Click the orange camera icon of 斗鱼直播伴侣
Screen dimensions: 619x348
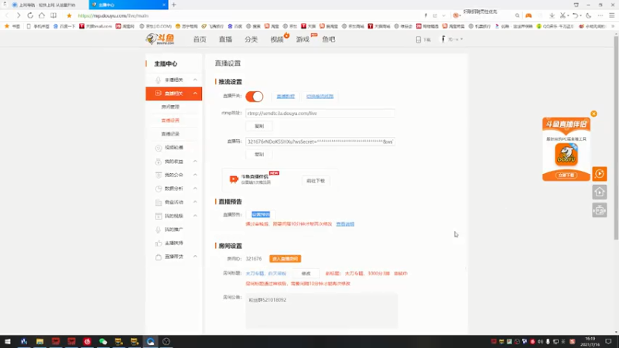click(x=234, y=179)
